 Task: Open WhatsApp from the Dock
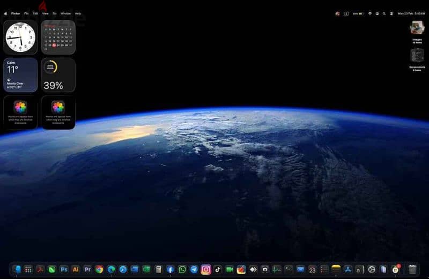click(x=182, y=269)
